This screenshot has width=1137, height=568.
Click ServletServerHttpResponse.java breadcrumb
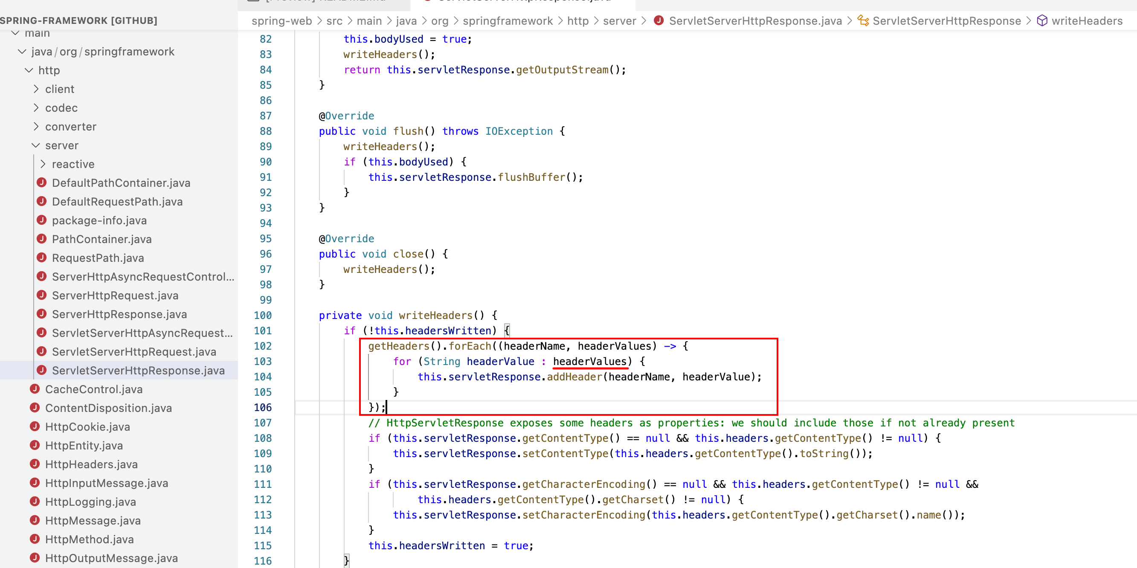click(x=755, y=21)
